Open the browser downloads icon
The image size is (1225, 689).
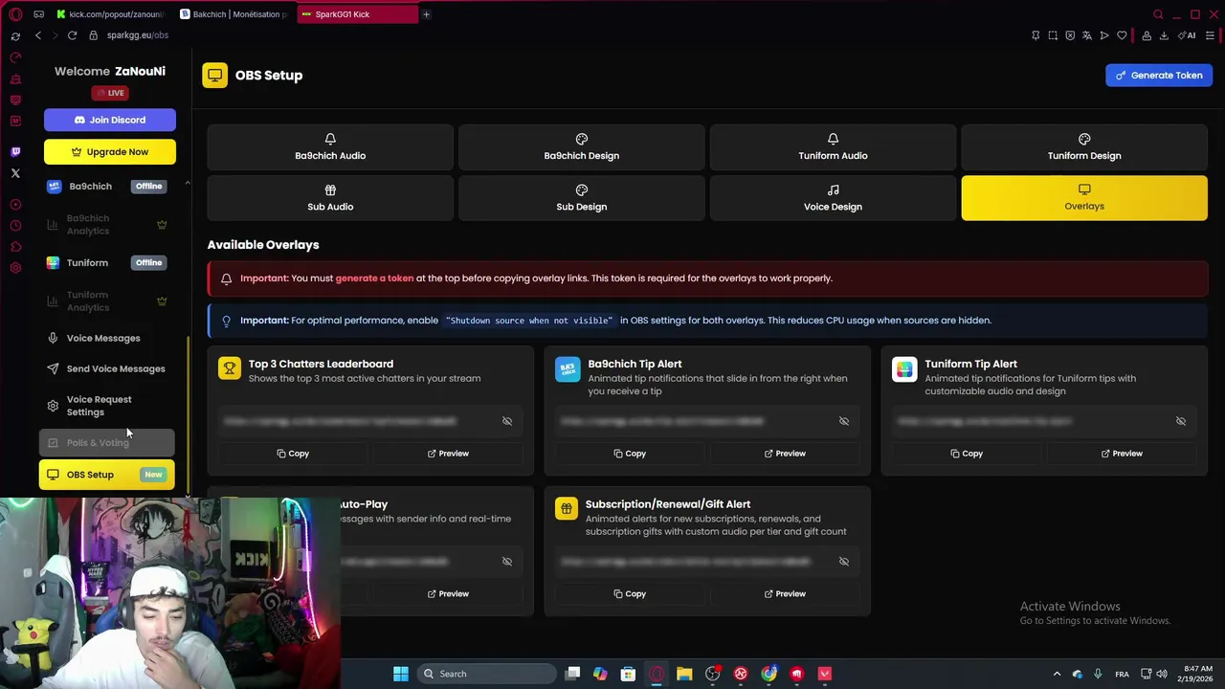[x=1164, y=35]
